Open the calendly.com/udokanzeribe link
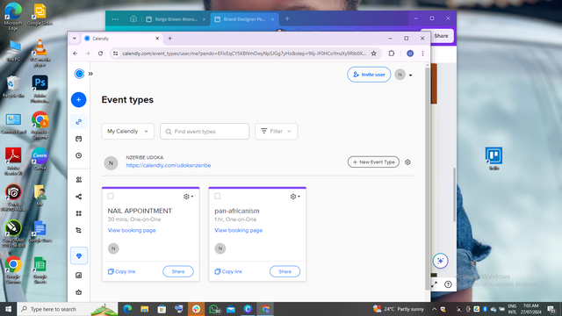The height and width of the screenshot is (316, 562). (168, 166)
